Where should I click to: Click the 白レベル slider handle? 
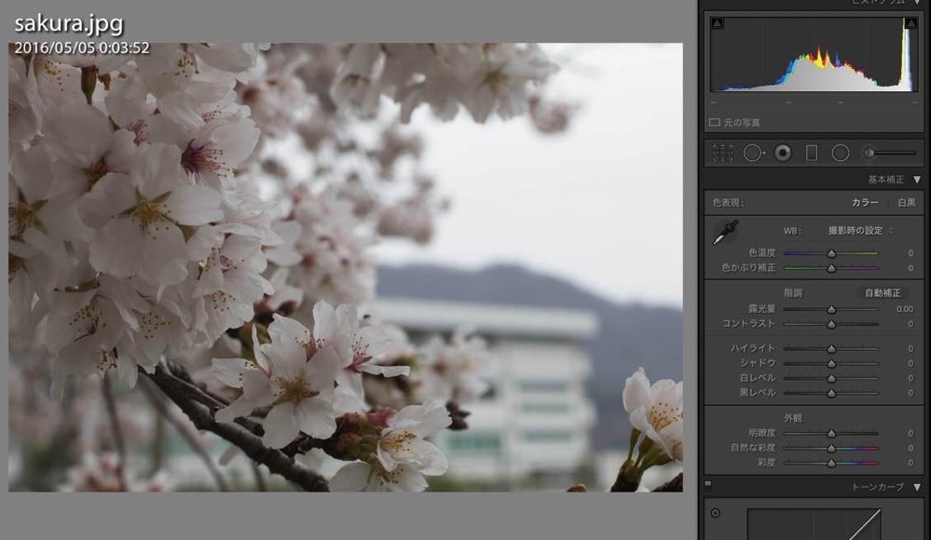(x=831, y=378)
